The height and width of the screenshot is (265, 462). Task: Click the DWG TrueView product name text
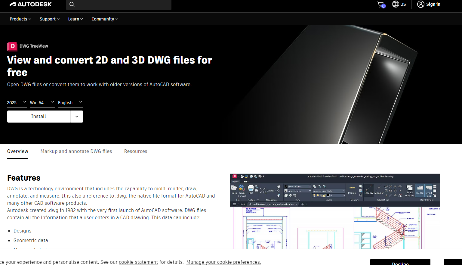(34, 46)
